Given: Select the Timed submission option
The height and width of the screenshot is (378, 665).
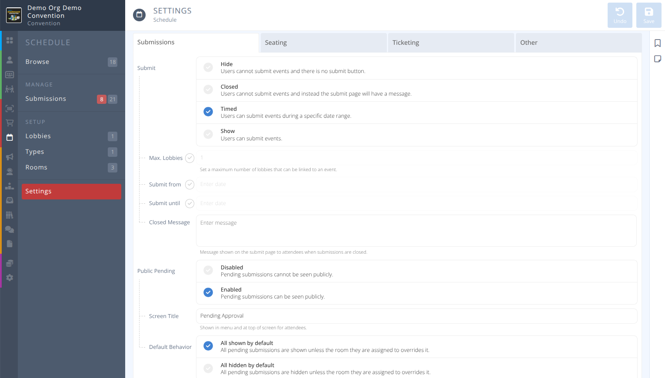Looking at the screenshot, I should pos(208,112).
